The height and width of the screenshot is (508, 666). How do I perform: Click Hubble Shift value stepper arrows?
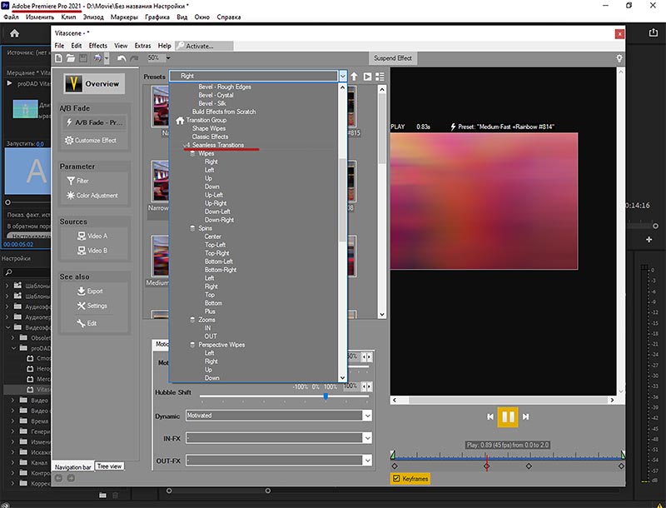pos(366,386)
